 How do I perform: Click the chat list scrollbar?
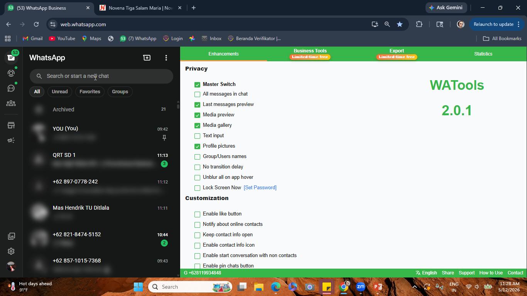(178, 105)
